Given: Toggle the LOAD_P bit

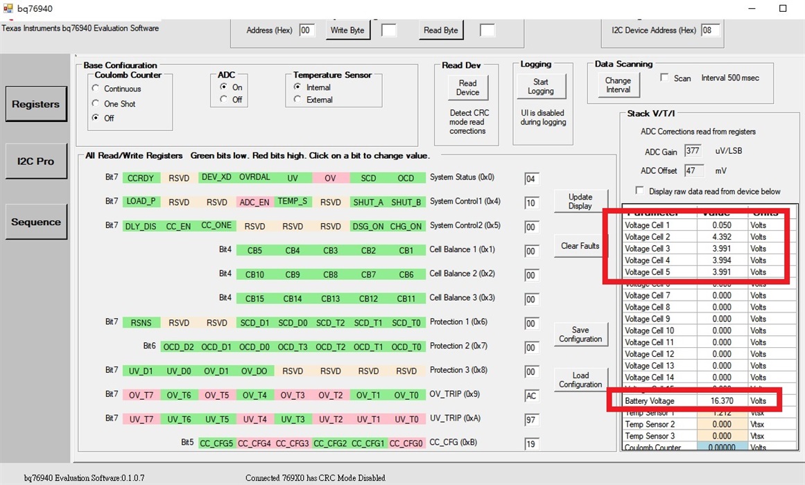Looking at the screenshot, I should (141, 201).
